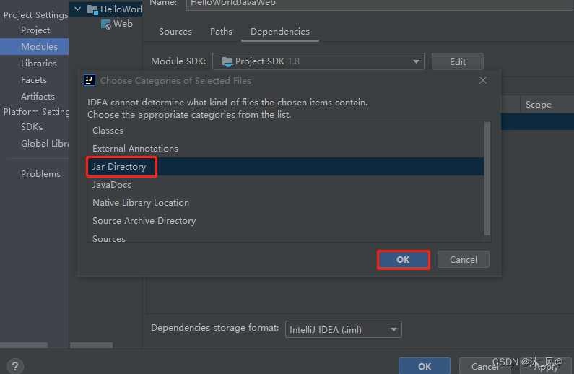Open the Dependencies storage format dropdown
Viewport: 574px width, 374px height.
click(x=344, y=329)
